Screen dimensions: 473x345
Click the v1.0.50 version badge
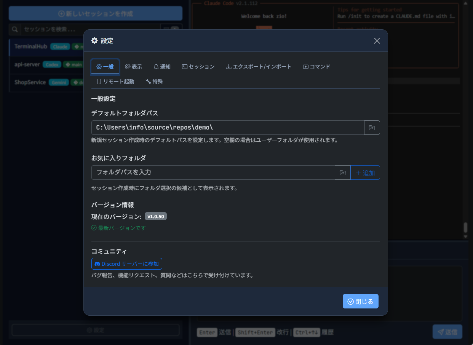[155, 216]
